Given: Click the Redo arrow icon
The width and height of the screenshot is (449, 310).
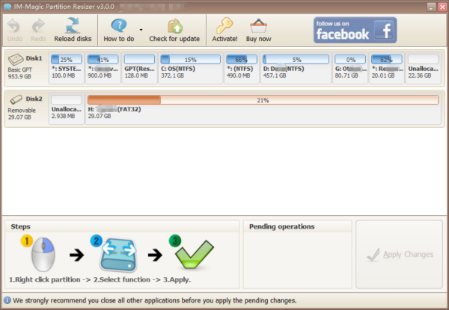Looking at the screenshot, I should [x=38, y=26].
